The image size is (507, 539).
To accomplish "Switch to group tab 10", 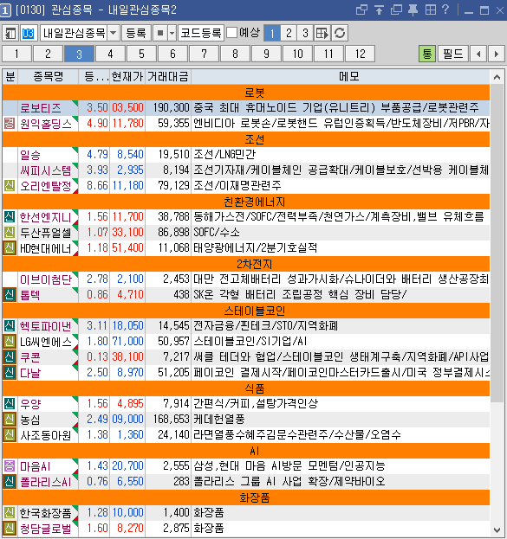I will (297, 54).
